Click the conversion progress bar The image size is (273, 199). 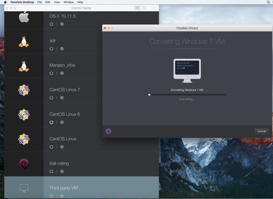(x=187, y=95)
